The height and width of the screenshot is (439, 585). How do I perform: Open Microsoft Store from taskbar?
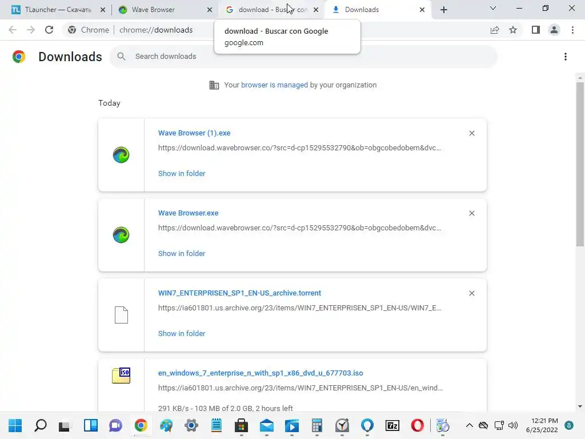[x=242, y=425]
